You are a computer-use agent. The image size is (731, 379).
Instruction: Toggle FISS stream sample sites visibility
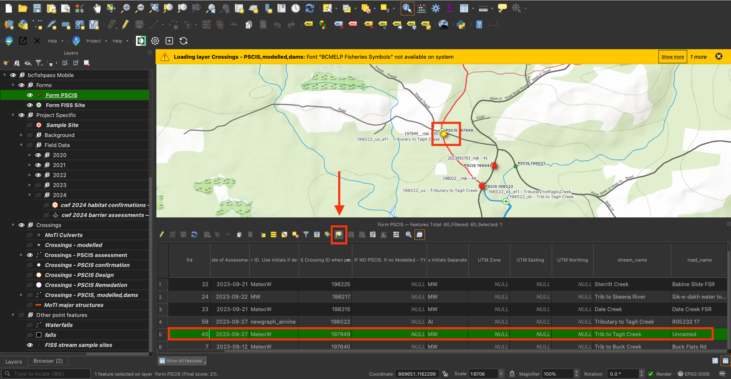coord(30,345)
